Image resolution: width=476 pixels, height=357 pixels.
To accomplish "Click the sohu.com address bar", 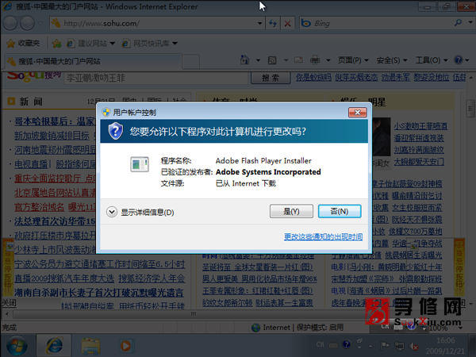I will 155,23.
